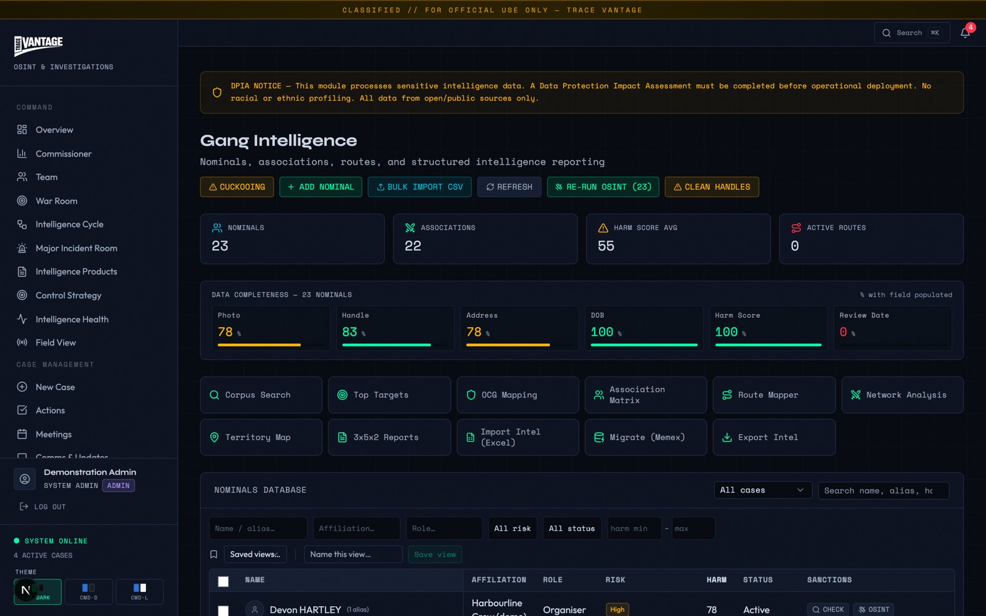This screenshot has width=986, height=616.
Task: Click the Actions checkmark icon
Action: point(22,410)
